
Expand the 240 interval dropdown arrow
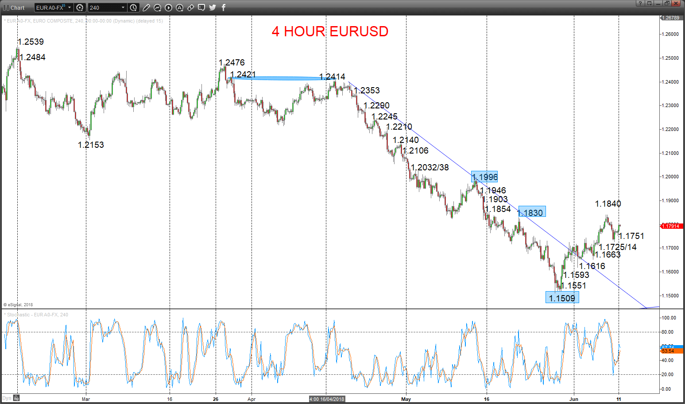coord(123,8)
